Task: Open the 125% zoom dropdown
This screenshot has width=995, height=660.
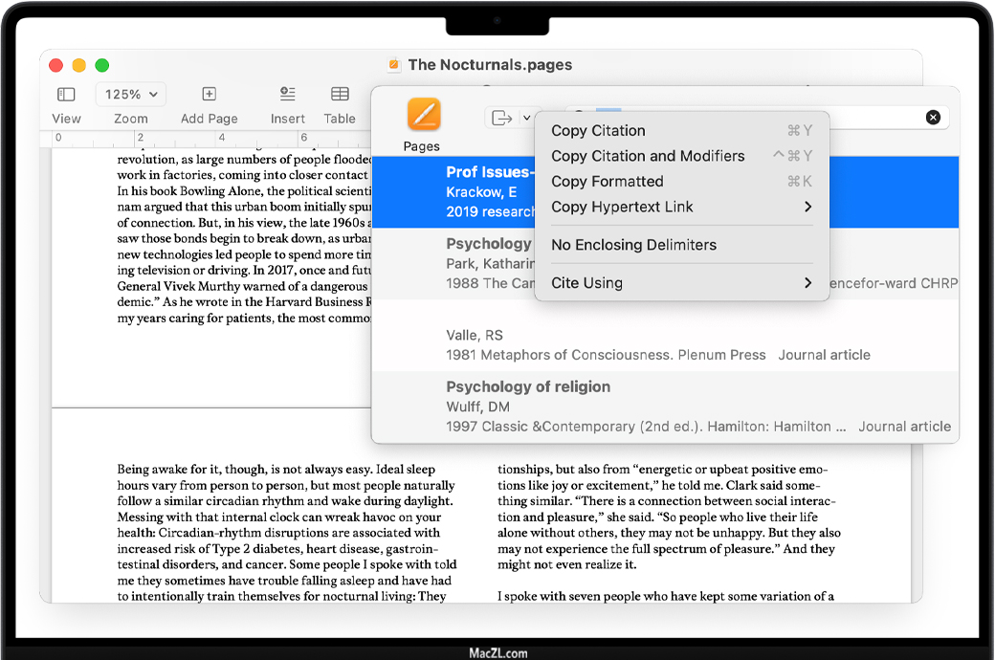Action: [x=130, y=95]
